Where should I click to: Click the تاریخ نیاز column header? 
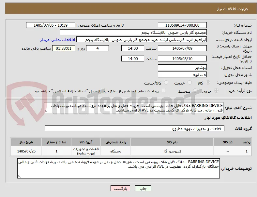(26, 142)
